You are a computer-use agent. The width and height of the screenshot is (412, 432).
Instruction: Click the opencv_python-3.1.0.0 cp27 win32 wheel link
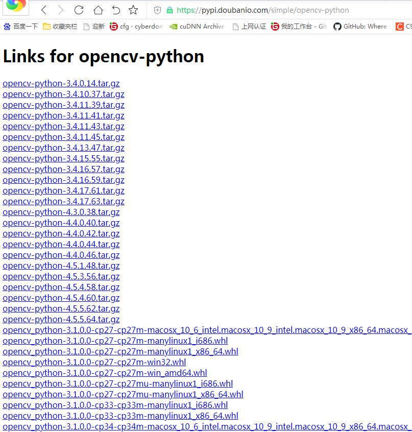coord(94,362)
